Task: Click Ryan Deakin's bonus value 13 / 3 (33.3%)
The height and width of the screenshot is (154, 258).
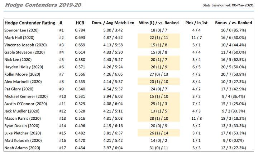Action: click(x=233, y=126)
